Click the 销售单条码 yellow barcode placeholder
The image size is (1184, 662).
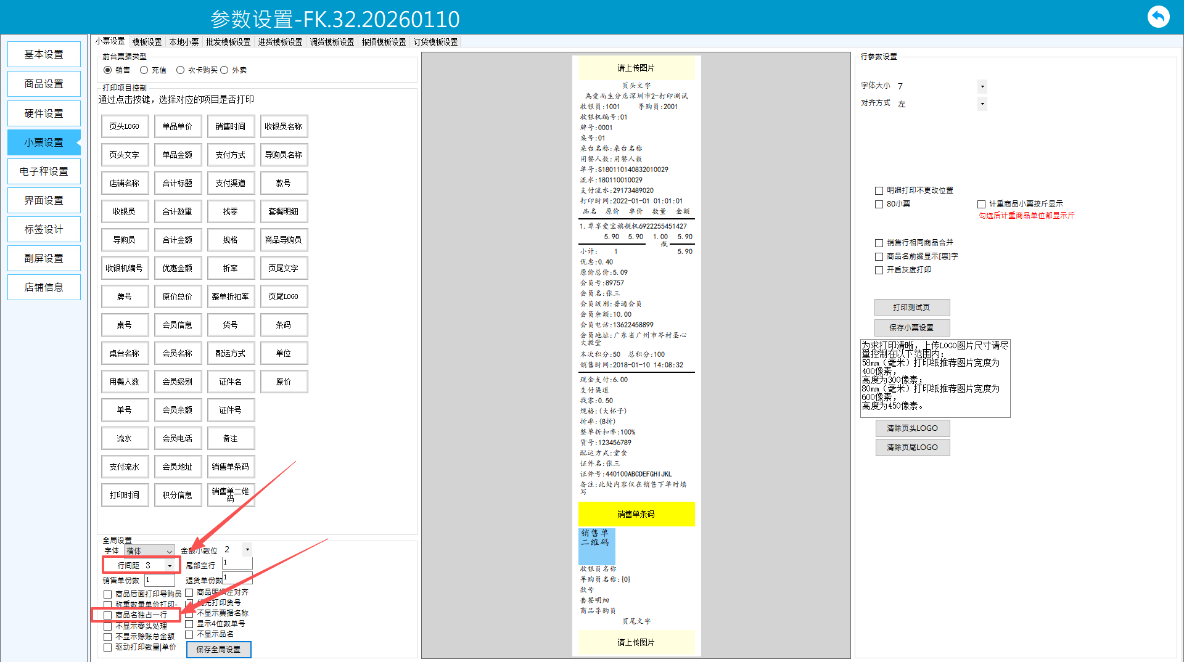pyautogui.click(x=636, y=514)
